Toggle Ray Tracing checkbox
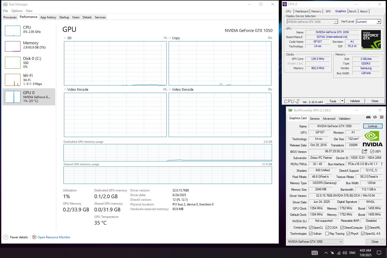Screen dimensions: 387x258 pyautogui.click(x=327, y=234)
